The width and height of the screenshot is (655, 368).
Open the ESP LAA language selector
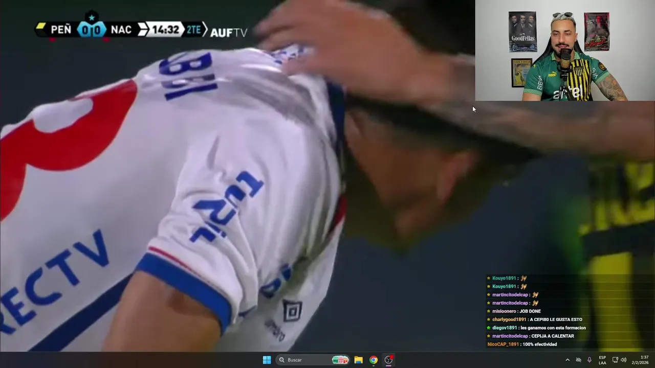[x=602, y=360]
